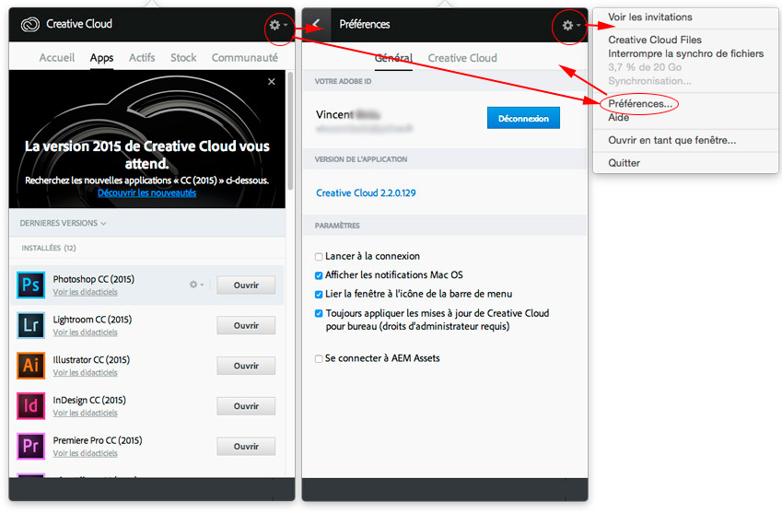This screenshot has height=513, width=782.
Task: Click the Premiere Pro Pr app icon
Action: 30,446
